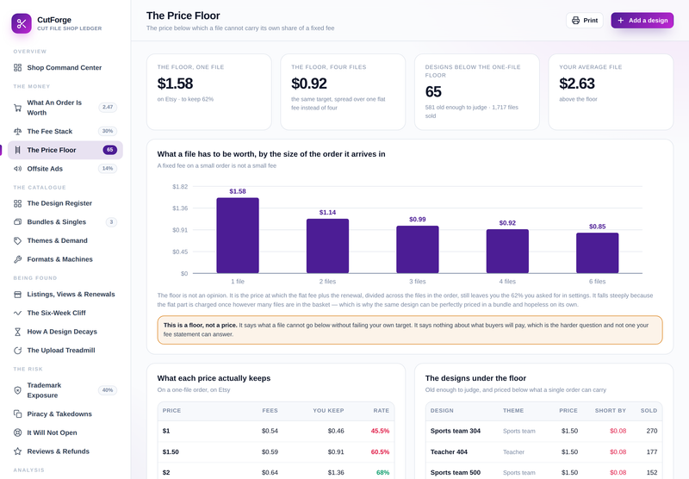689x479 pixels.
Task: Click the lifebuoy icon for It Will Not Open
Action: (17, 432)
